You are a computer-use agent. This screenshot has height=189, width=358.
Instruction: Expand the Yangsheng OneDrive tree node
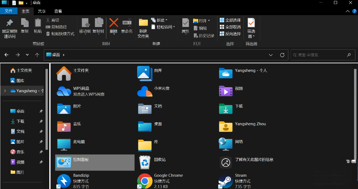[5, 90]
